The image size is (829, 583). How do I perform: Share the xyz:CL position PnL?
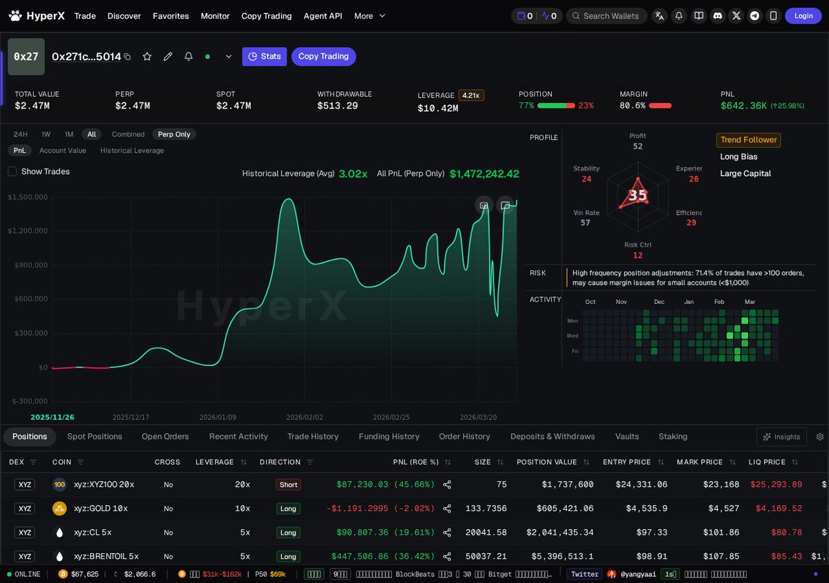click(x=447, y=533)
